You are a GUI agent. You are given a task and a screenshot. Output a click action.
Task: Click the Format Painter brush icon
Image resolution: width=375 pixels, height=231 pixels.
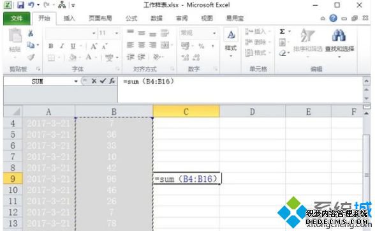click(31, 57)
